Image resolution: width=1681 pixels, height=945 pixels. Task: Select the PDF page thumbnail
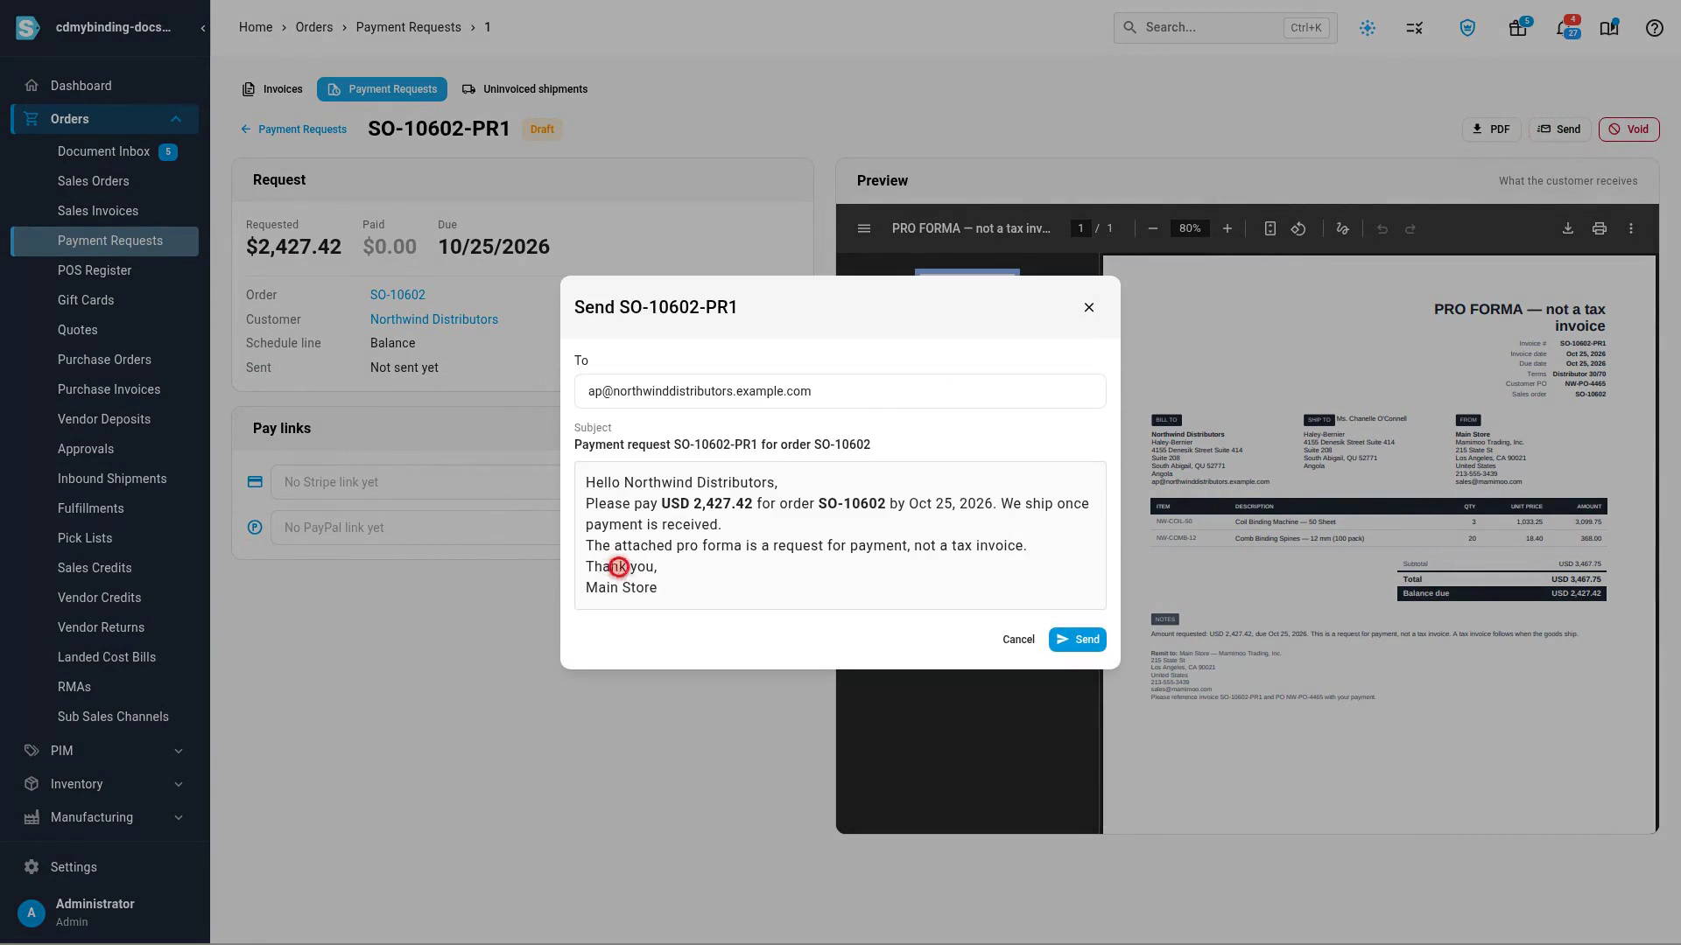tap(967, 272)
